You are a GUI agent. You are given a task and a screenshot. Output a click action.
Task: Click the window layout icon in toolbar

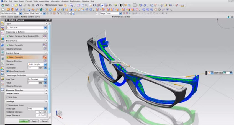click(135, 5)
